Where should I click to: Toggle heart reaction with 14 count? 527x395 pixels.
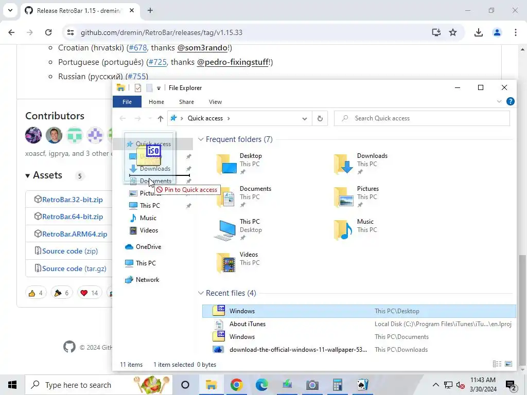[x=90, y=293]
